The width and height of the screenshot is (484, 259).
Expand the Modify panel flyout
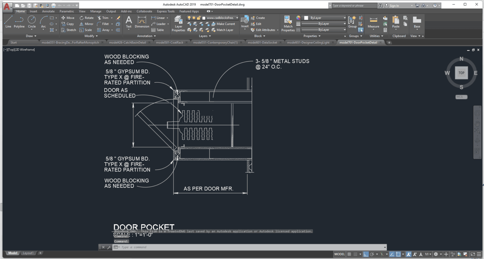[90, 36]
